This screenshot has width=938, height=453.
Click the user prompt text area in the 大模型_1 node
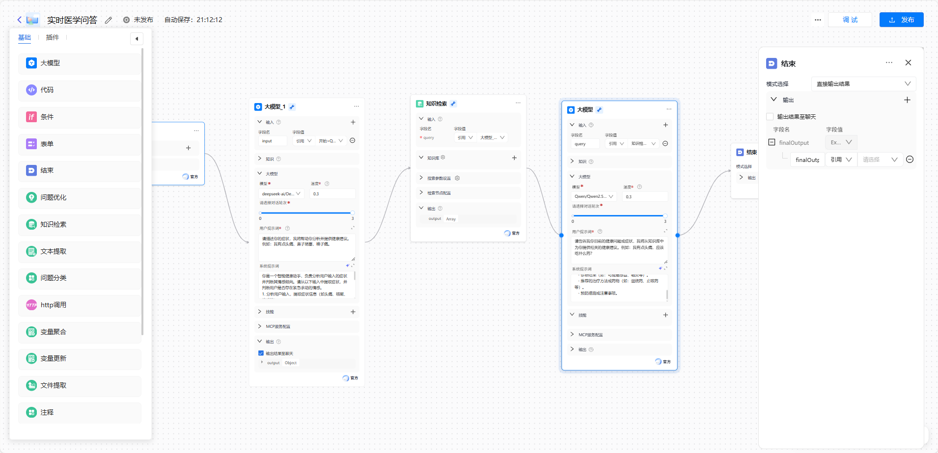pos(306,247)
